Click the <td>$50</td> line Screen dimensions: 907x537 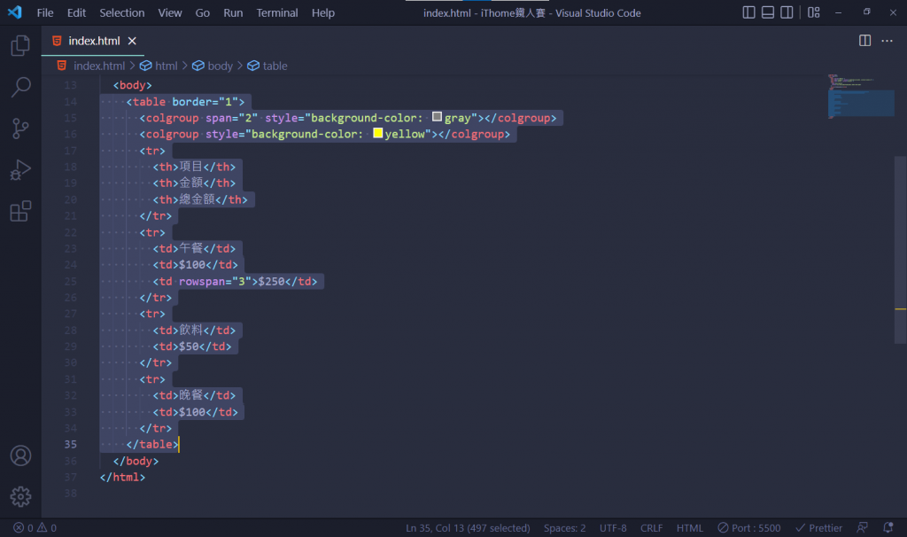click(192, 346)
